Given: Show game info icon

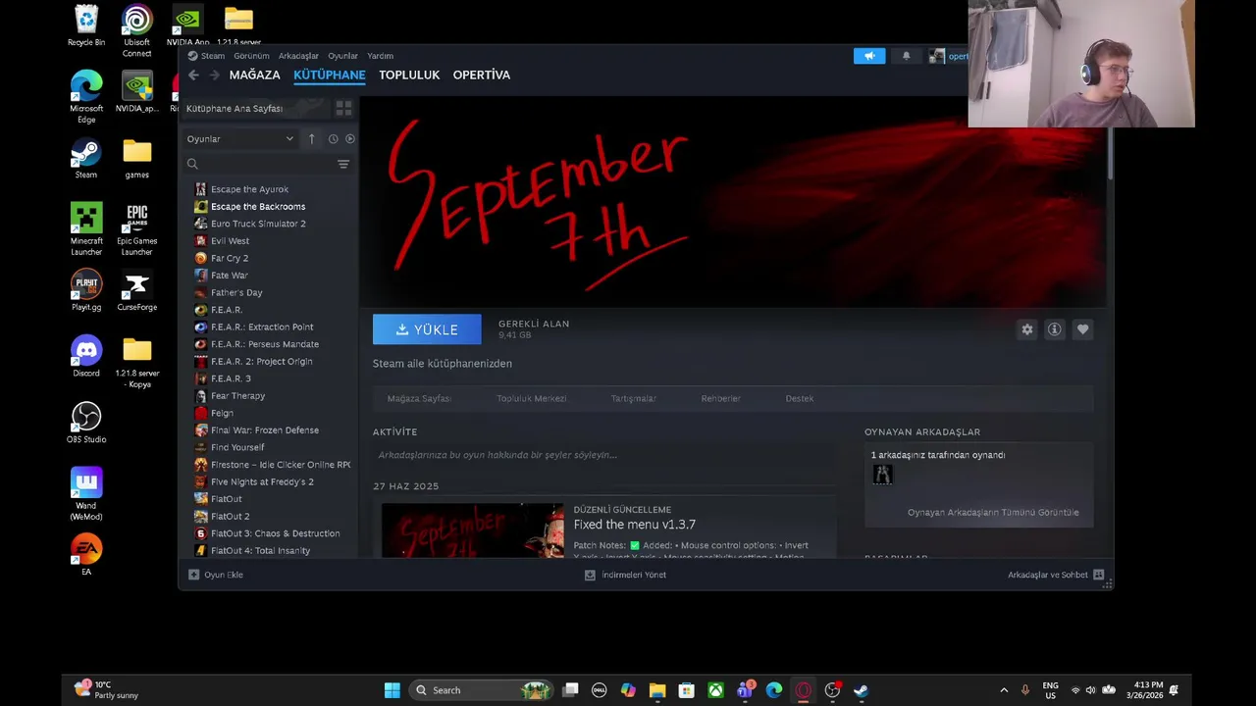Looking at the screenshot, I should (x=1054, y=329).
